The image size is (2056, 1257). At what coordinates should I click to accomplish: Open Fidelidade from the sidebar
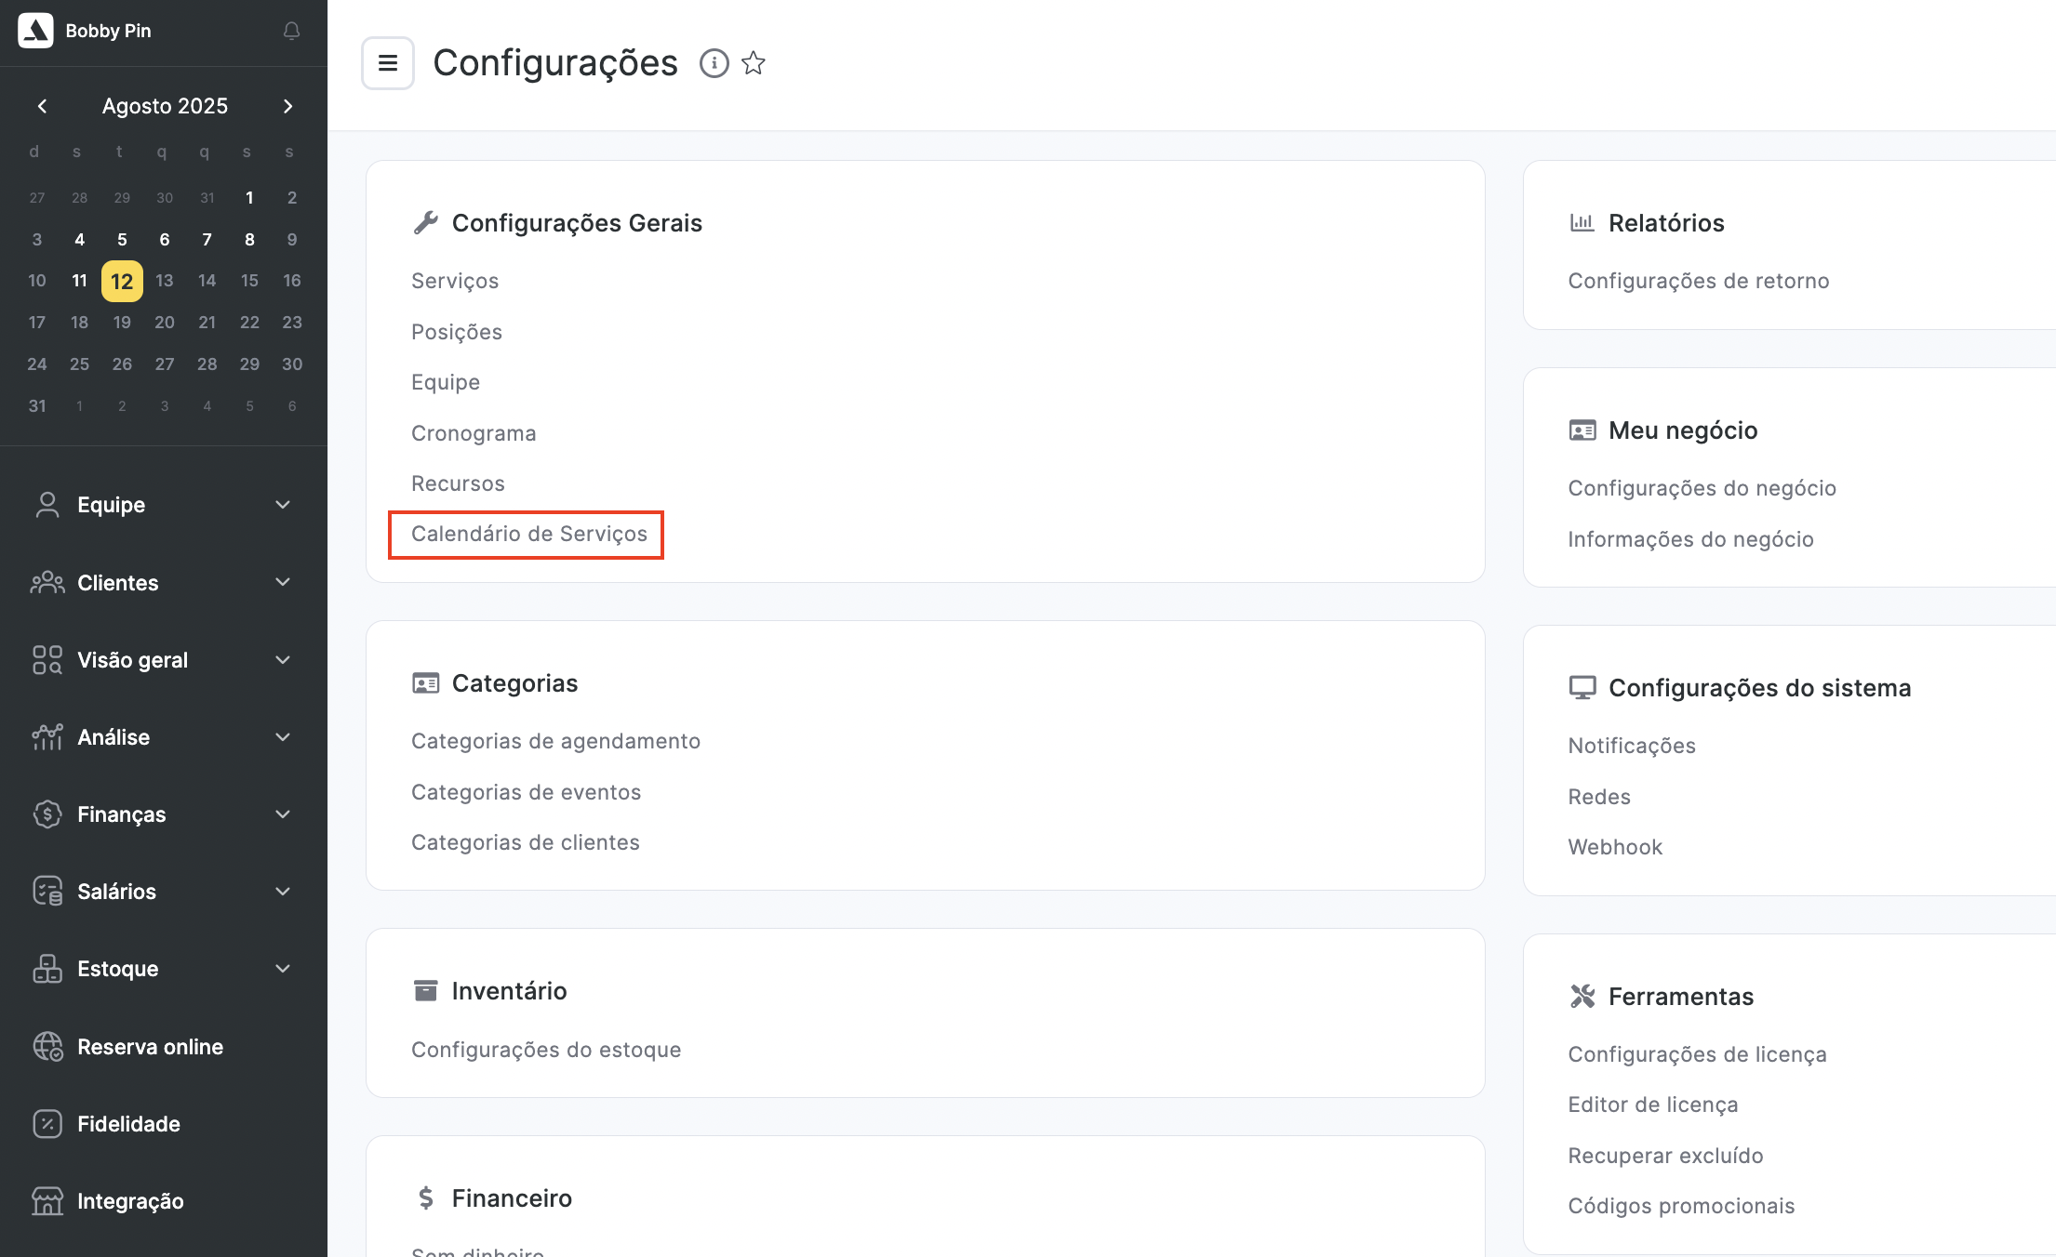pyautogui.click(x=128, y=1124)
